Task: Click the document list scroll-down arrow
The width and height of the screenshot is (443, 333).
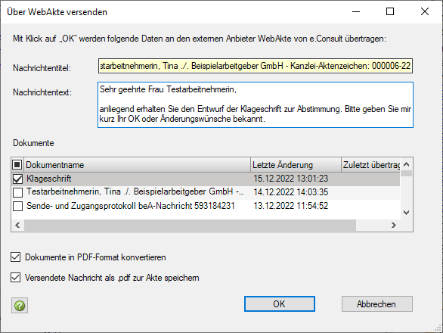Action: point(406,213)
